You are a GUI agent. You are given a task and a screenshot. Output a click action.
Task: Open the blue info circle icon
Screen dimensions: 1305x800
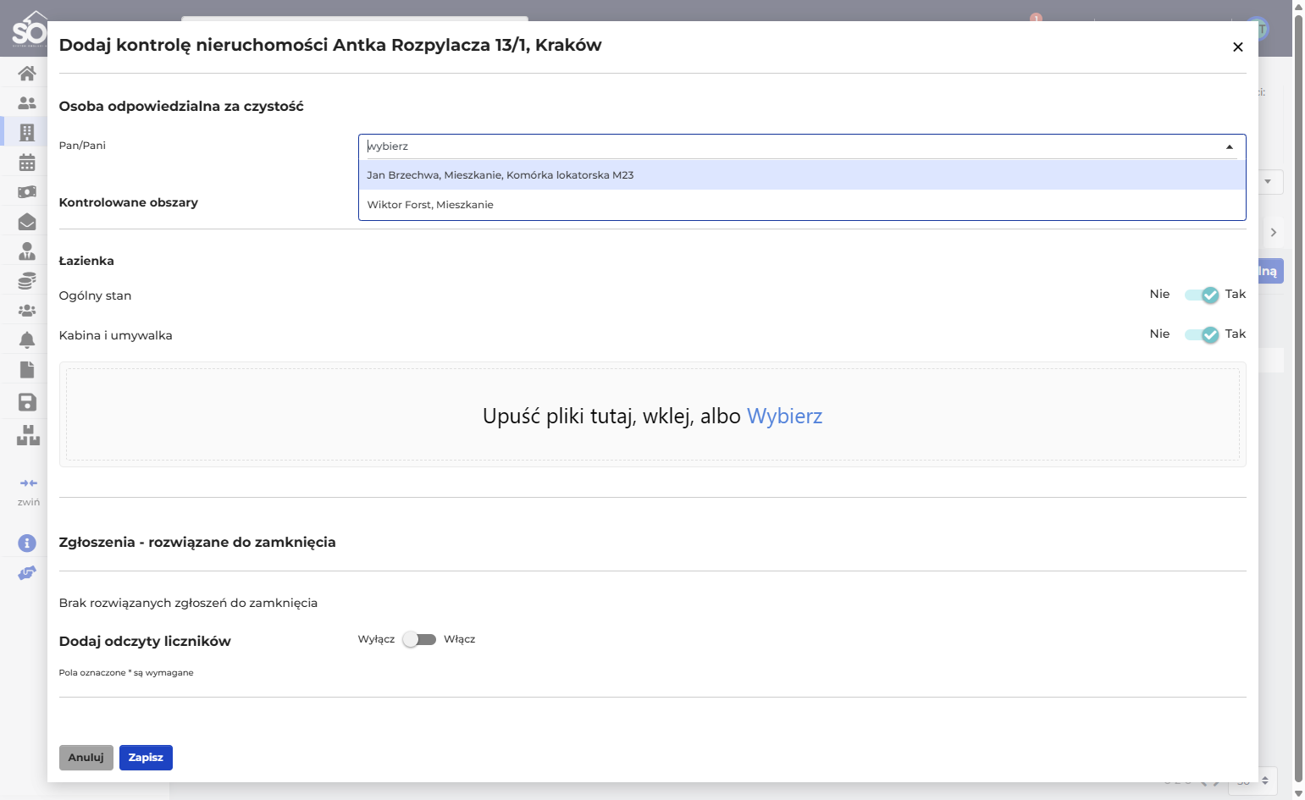27,543
